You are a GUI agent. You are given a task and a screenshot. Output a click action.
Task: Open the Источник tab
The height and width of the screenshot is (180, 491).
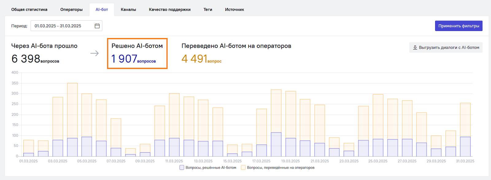[234, 10]
